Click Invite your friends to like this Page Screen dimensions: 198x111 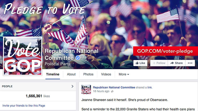[24, 106]
